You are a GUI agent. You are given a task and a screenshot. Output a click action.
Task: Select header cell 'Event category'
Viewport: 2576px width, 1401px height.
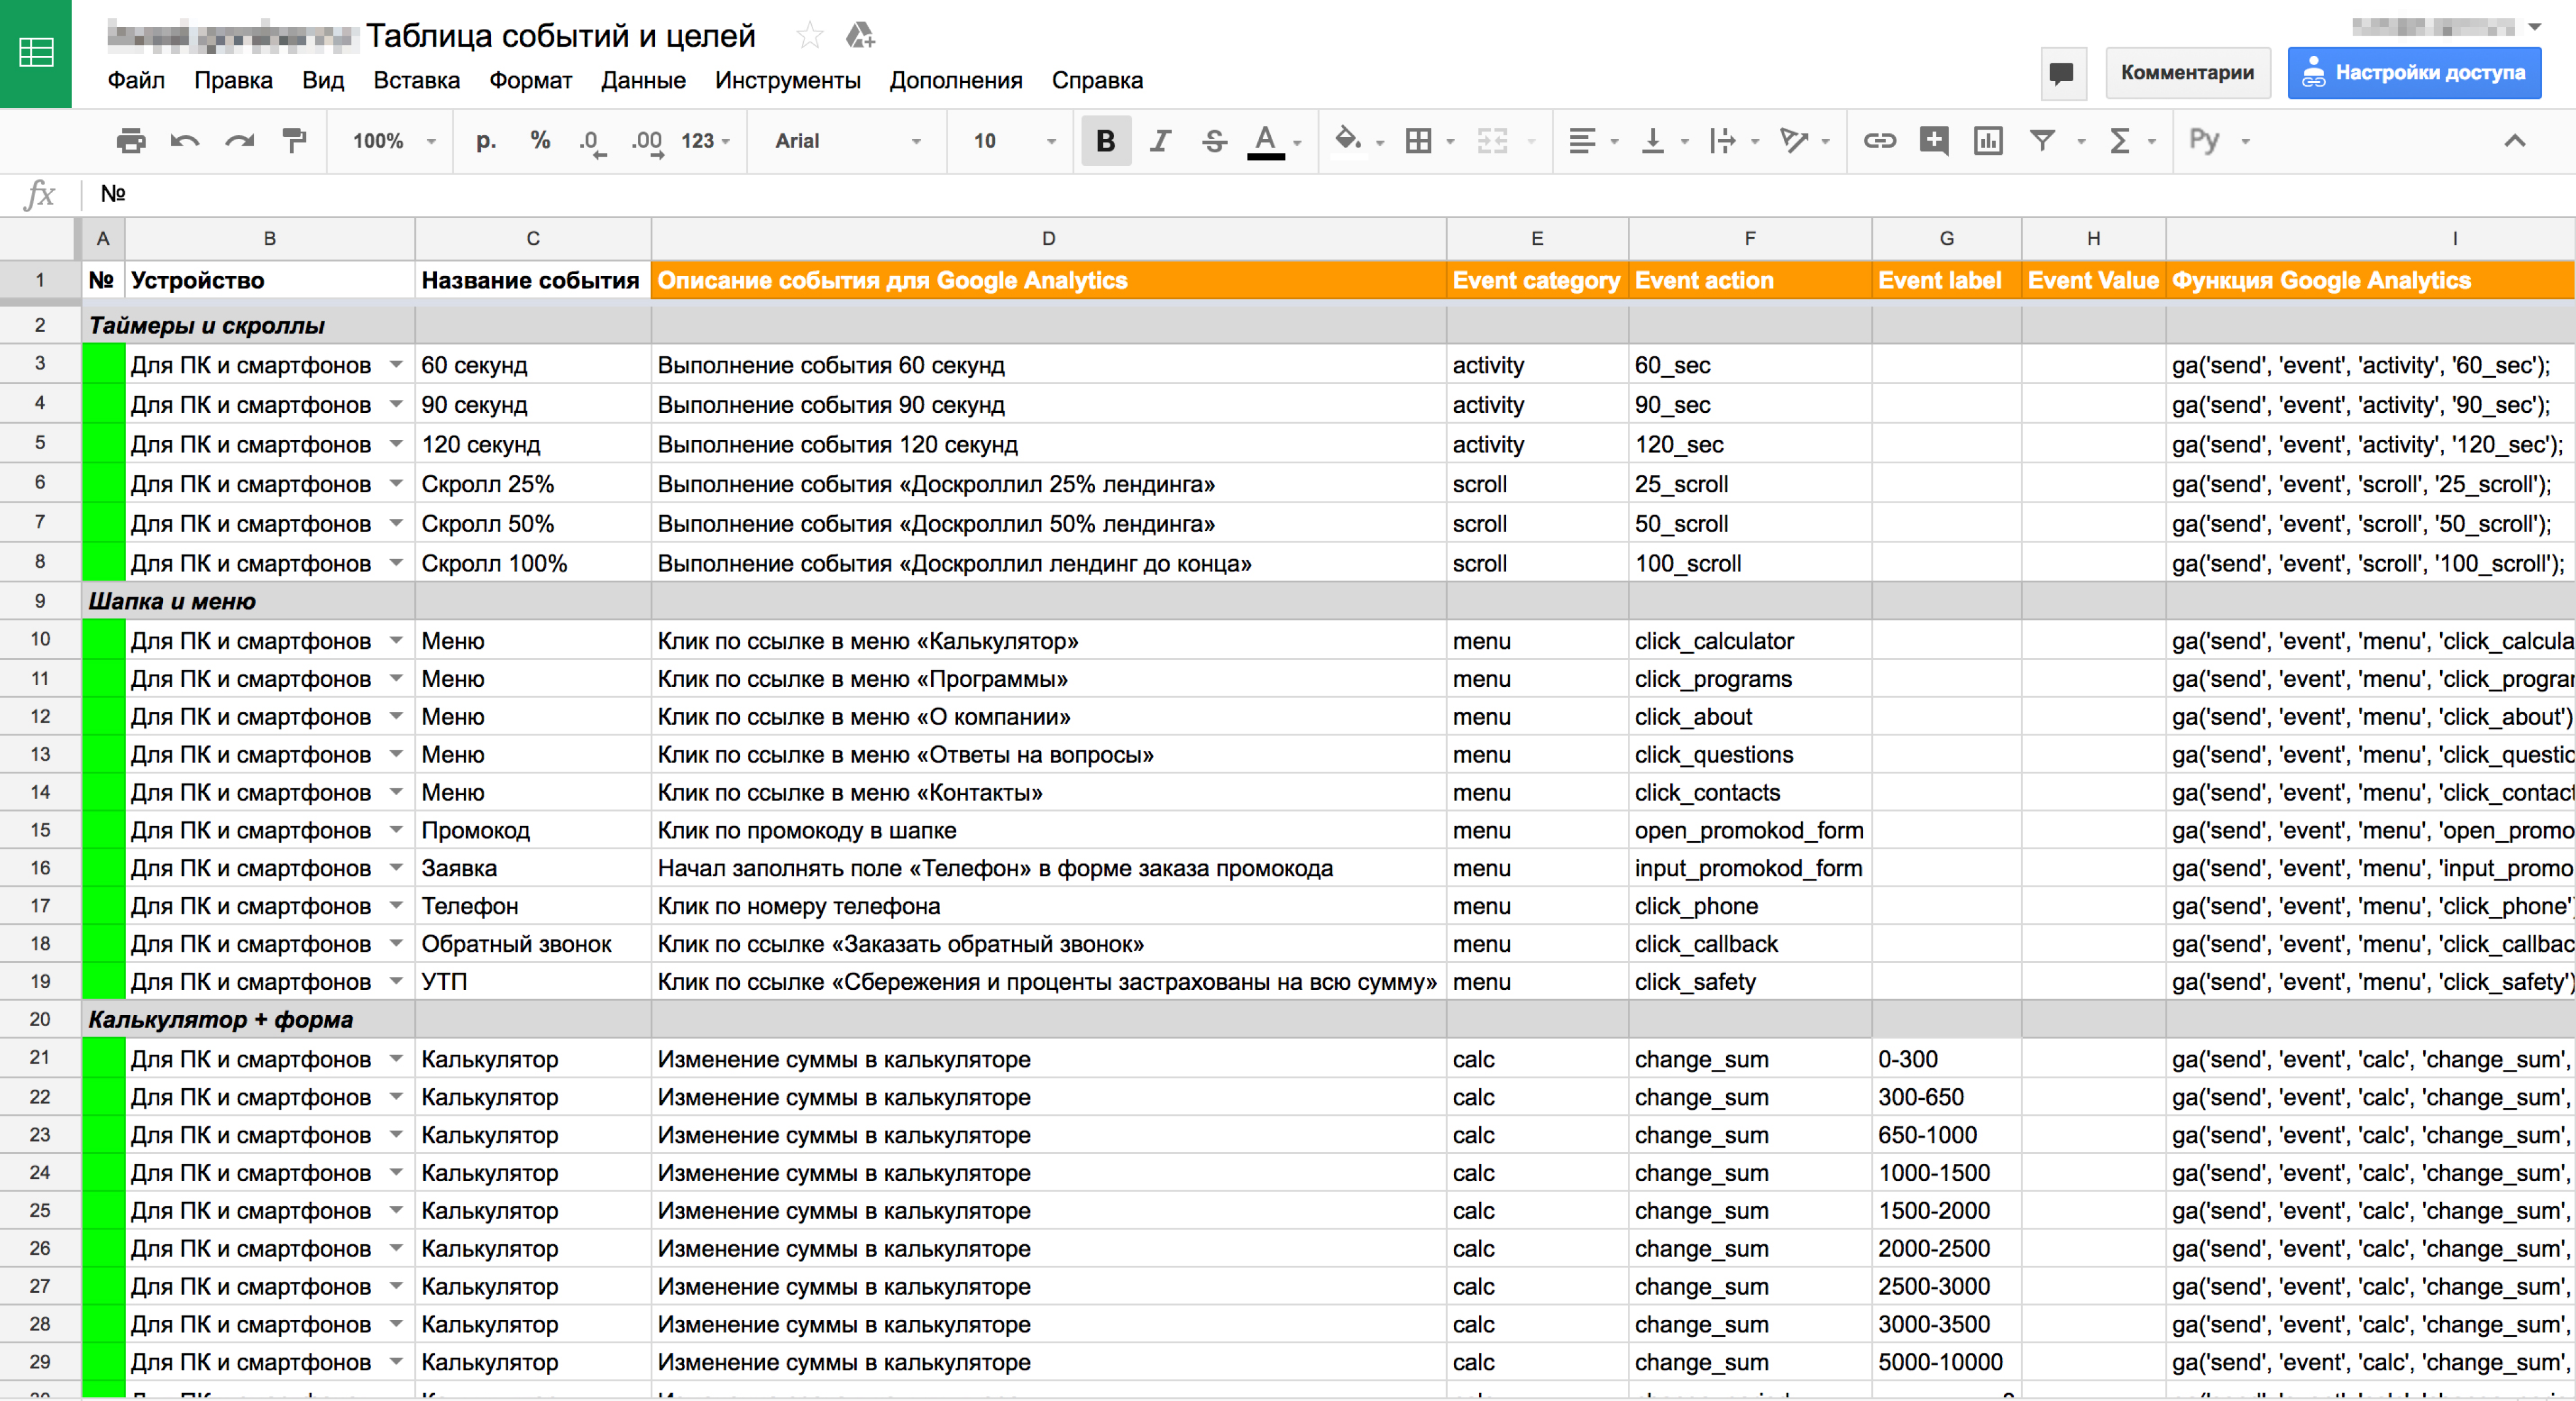(x=1537, y=281)
